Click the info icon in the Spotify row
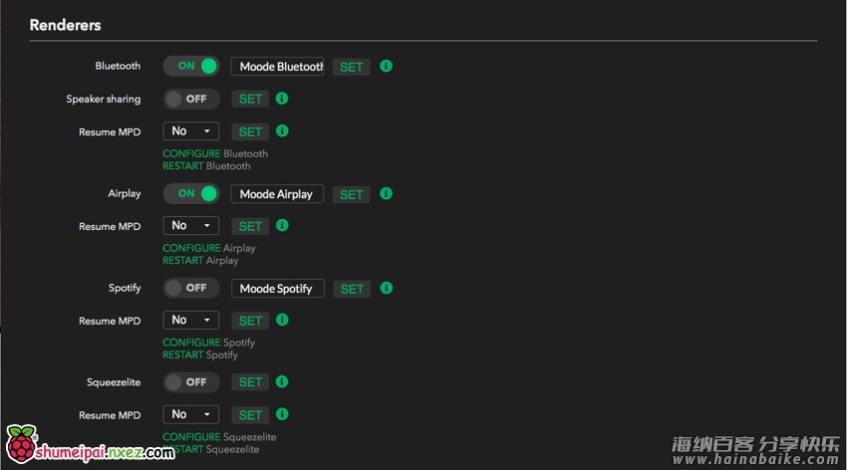This screenshot has height=470, width=847. (387, 288)
